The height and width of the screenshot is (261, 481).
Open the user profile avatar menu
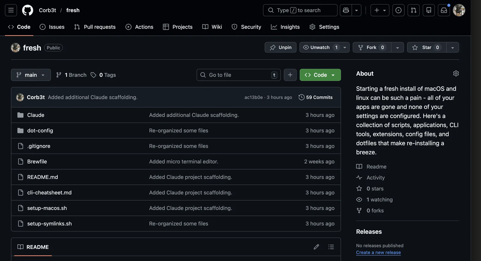[459, 10]
